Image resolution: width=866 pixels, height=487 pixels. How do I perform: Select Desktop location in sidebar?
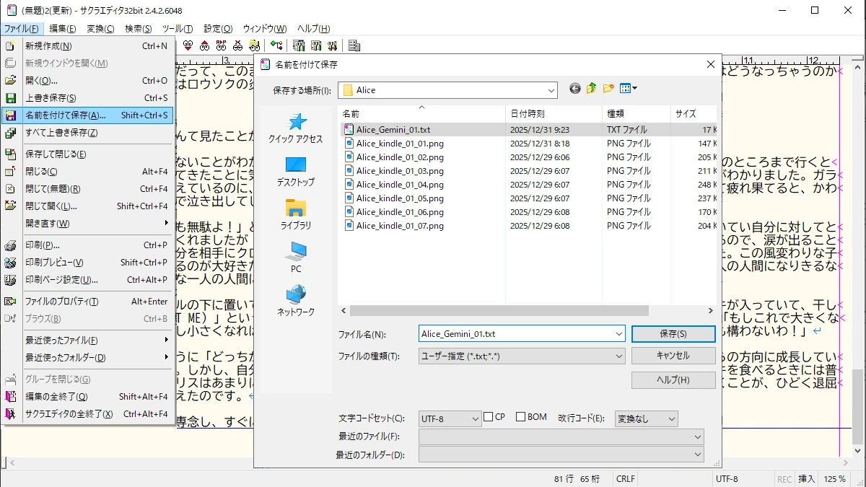295,172
